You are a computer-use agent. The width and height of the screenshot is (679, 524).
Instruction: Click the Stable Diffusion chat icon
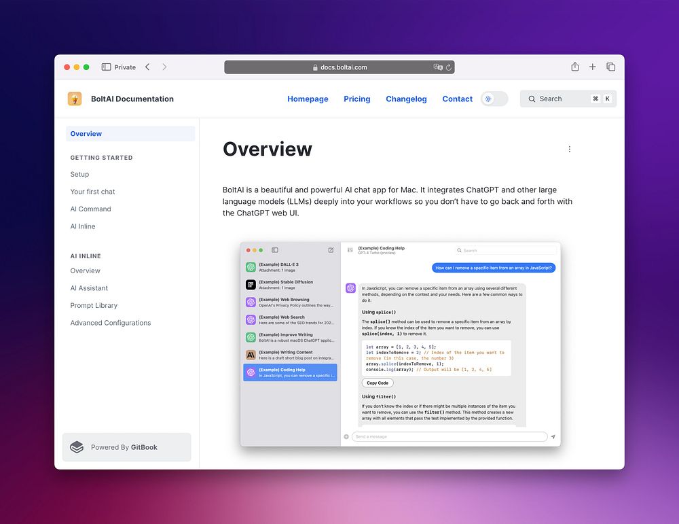251,284
